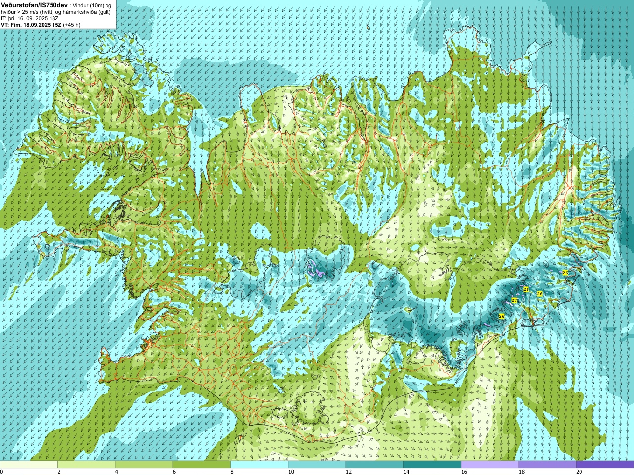The height and width of the screenshot is (475, 634).
Task: Click the legend tick label '8'
Action: 231,472
